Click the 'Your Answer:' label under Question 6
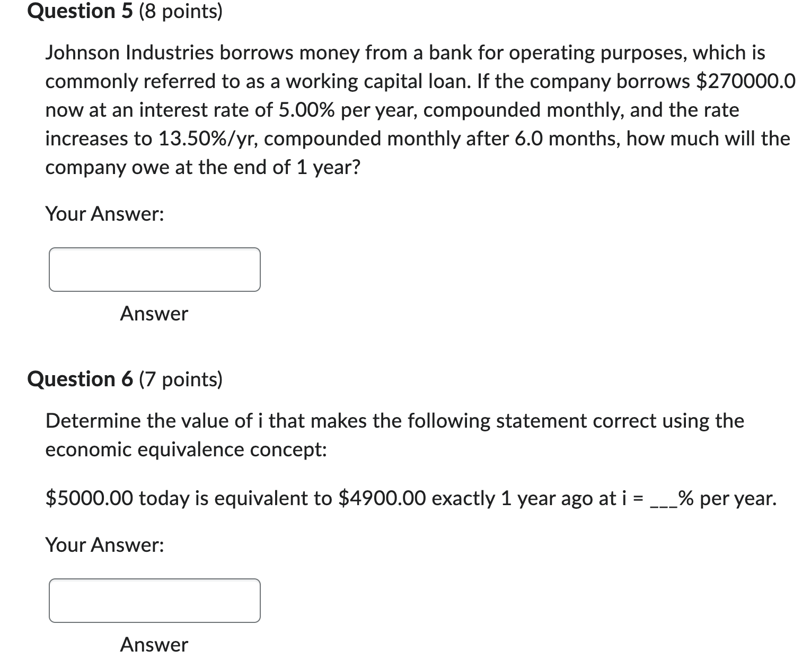802x659 pixels. click(104, 544)
